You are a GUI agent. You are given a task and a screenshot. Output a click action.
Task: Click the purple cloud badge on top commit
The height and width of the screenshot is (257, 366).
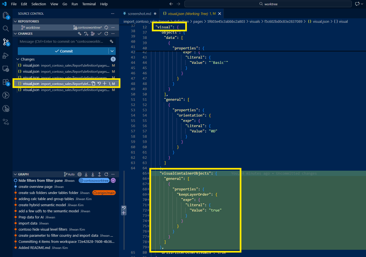click(113, 180)
